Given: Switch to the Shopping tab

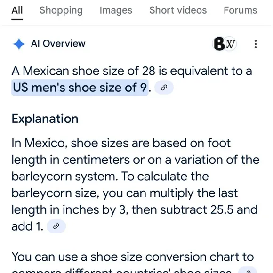Looking at the screenshot, I should (x=61, y=10).
